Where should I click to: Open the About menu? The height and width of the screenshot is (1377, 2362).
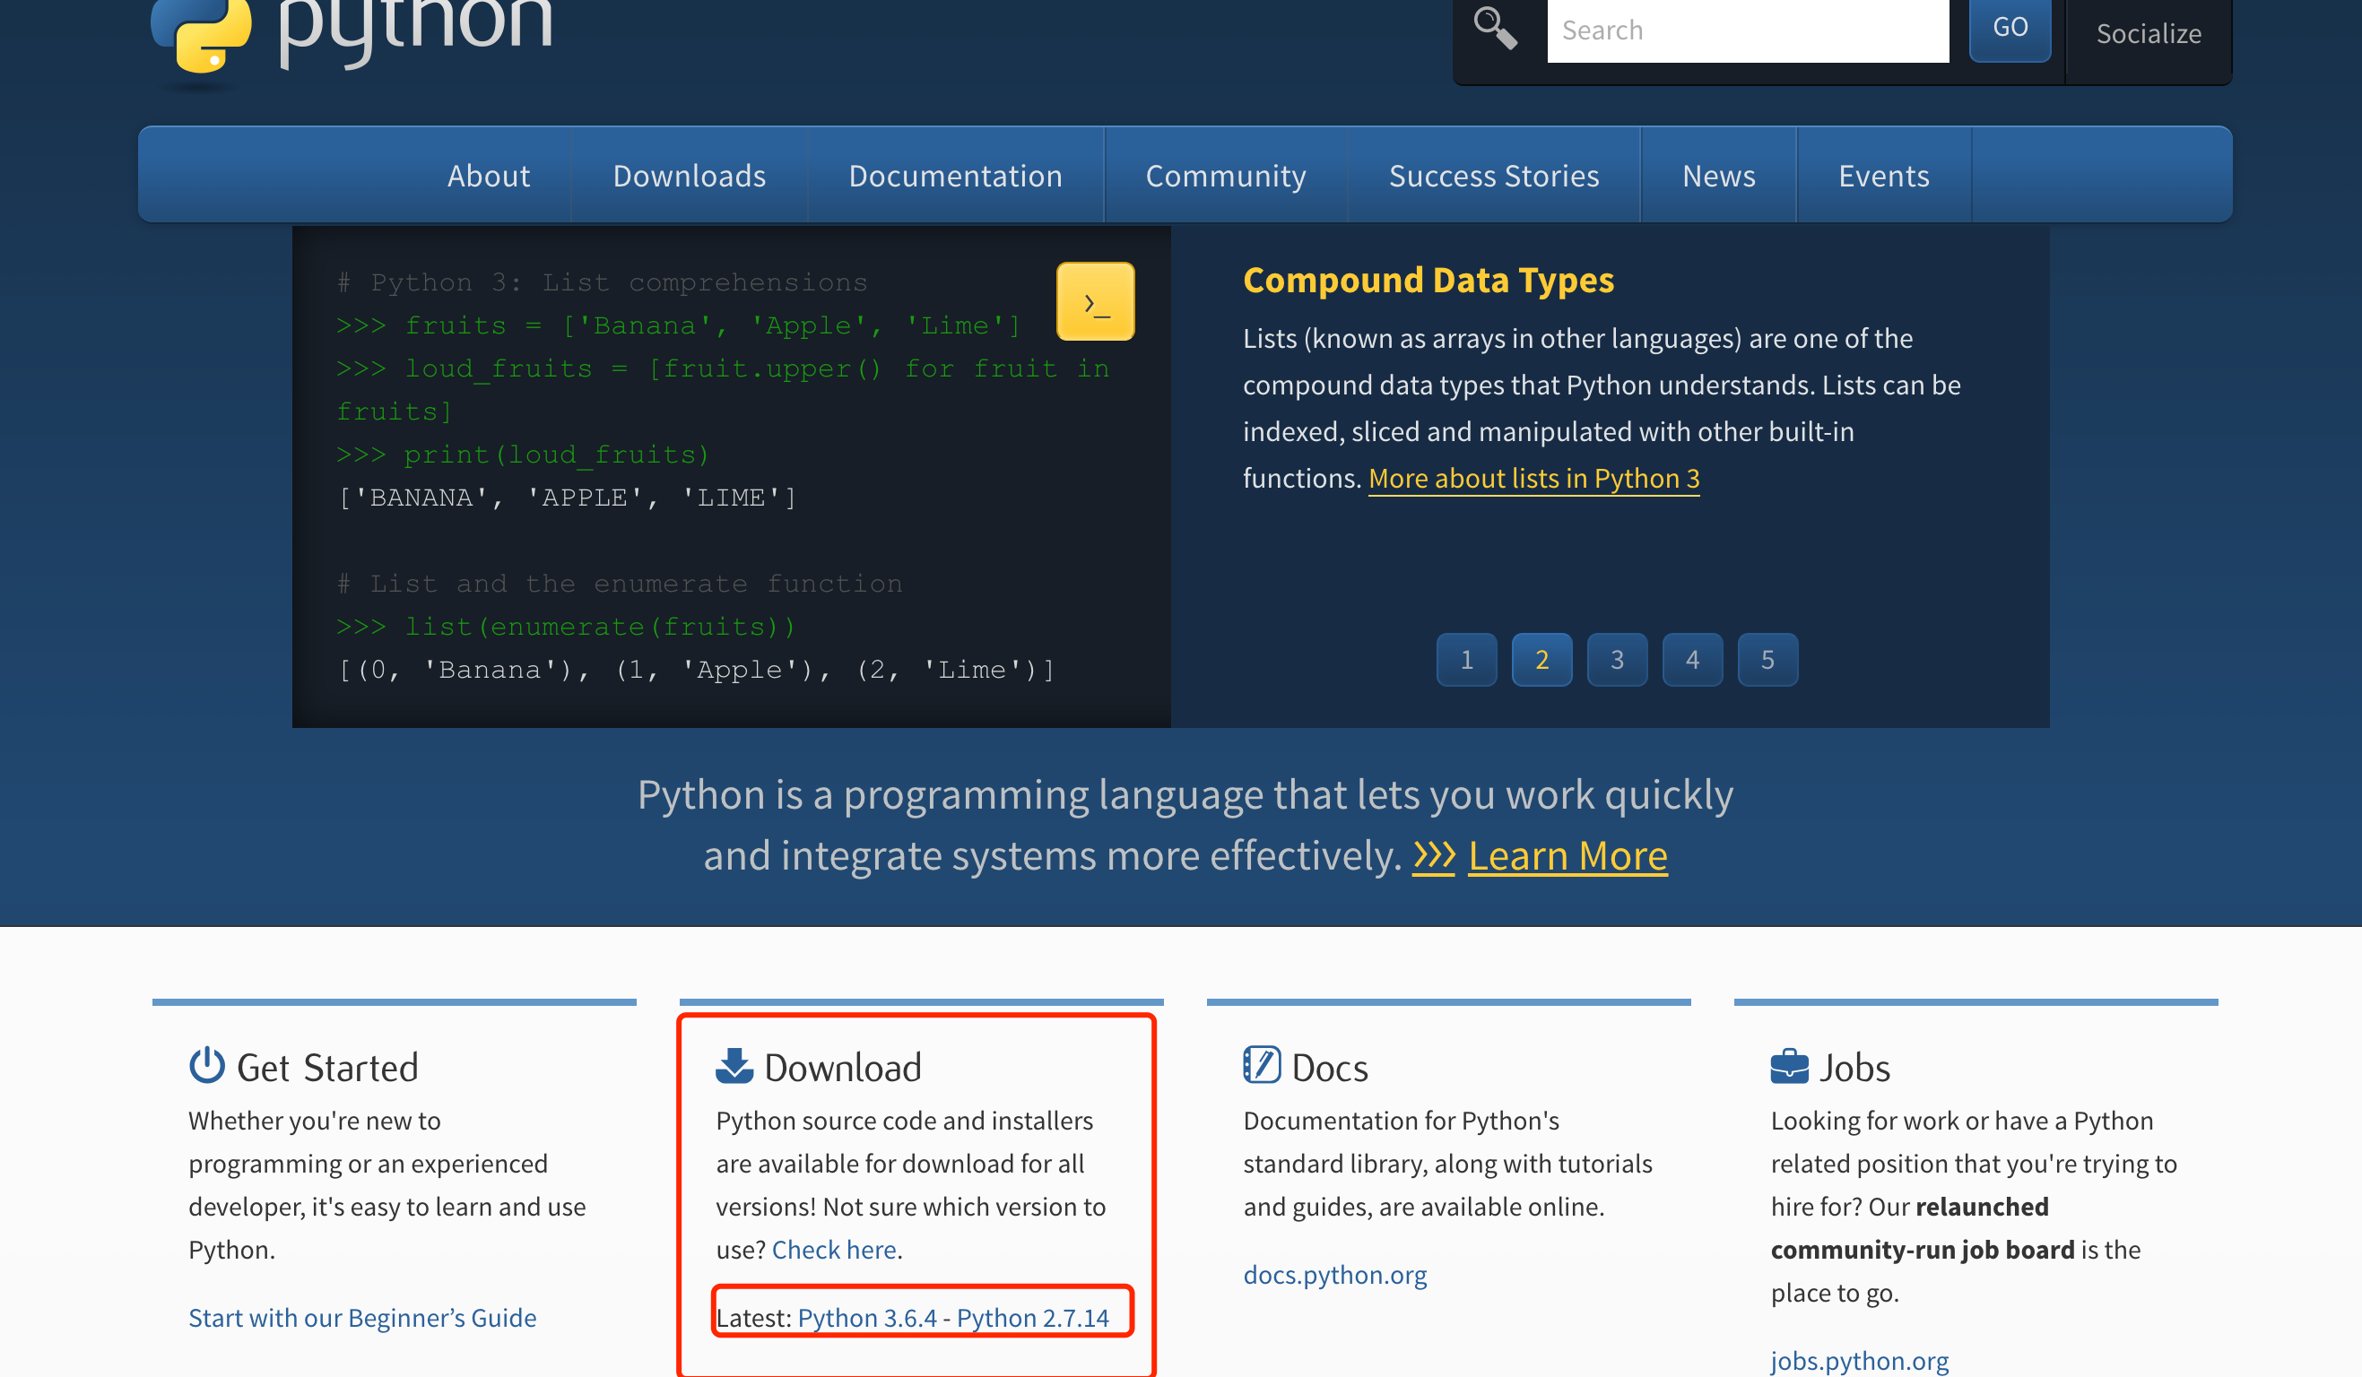tap(489, 175)
